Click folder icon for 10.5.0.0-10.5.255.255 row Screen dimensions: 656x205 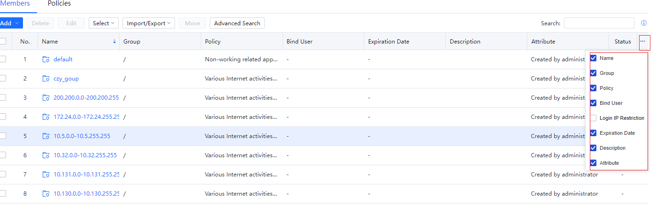[46, 136]
